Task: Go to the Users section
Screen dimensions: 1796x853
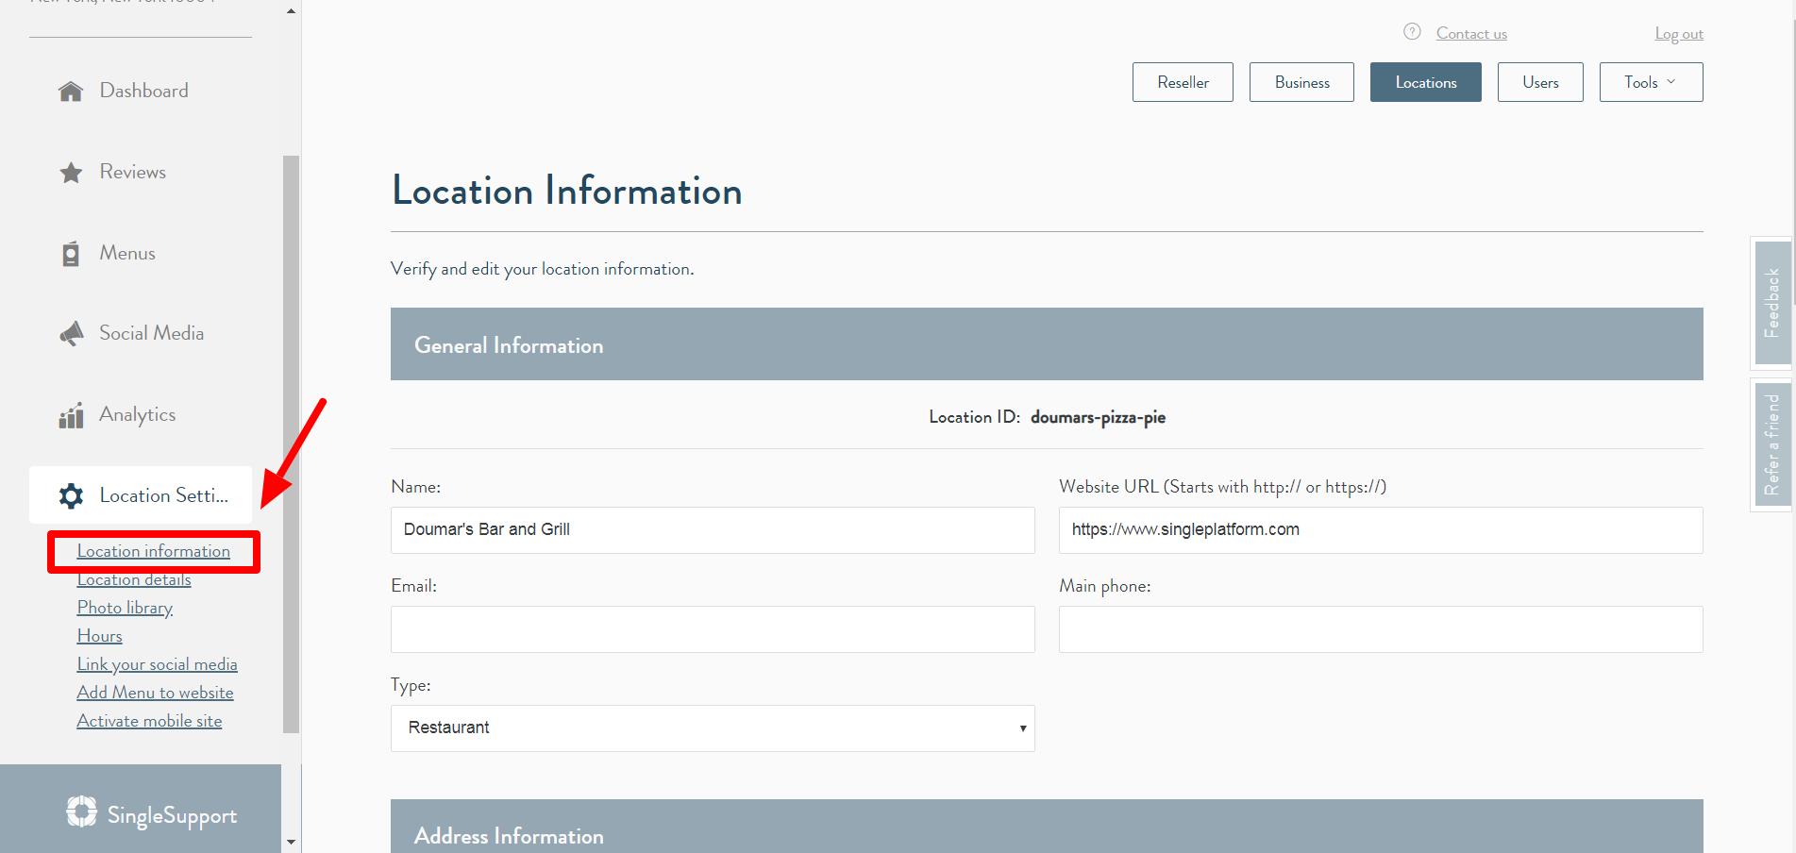Action: pos(1540,82)
